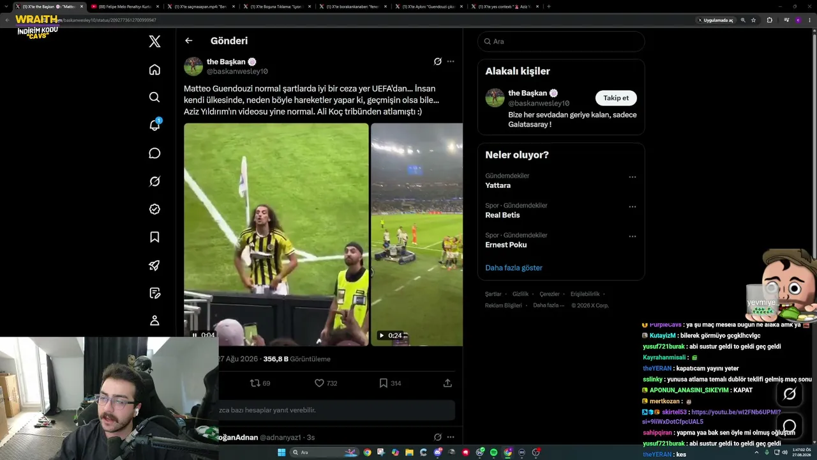Open the Verified badge icon in sidebar
Screen dimensions: 817x460
[154, 209]
